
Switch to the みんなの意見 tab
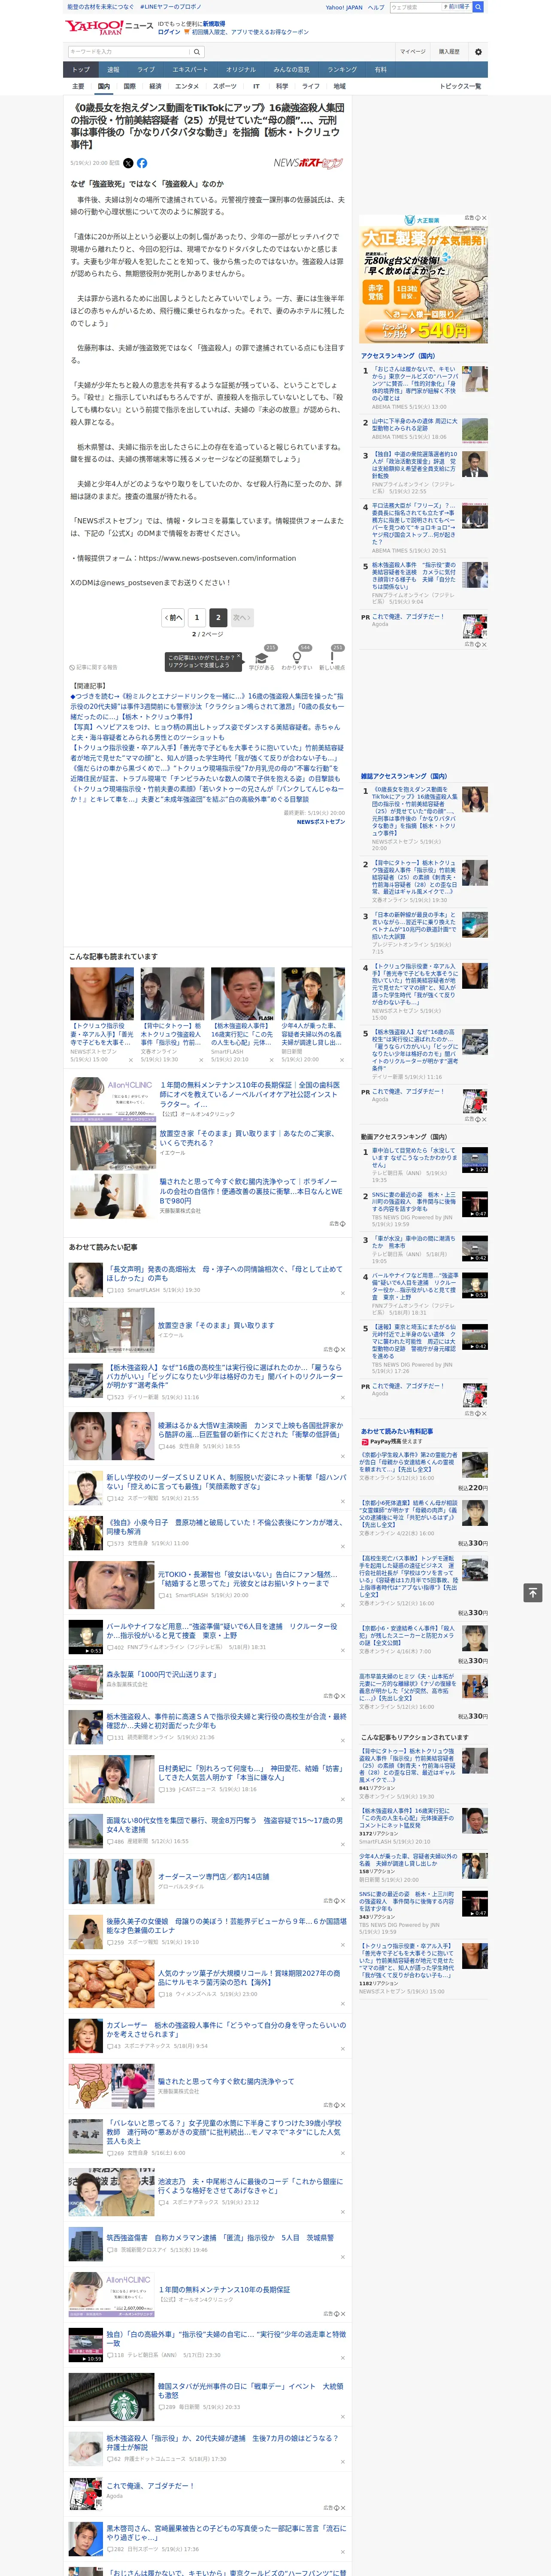[x=291, y=70]
